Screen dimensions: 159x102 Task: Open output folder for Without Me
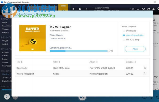(145, 73)
